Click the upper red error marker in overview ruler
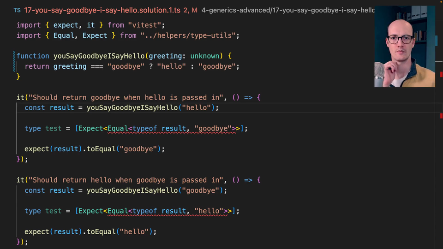Screen dimensions: 443x249 pos(441,74)
